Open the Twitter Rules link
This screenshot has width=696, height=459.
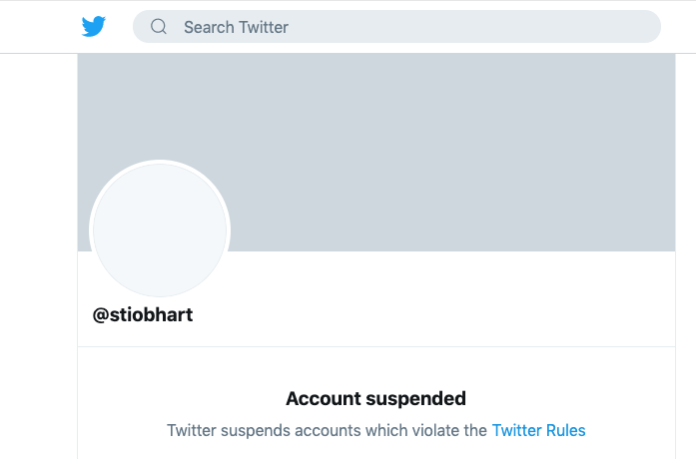[538, 431]
